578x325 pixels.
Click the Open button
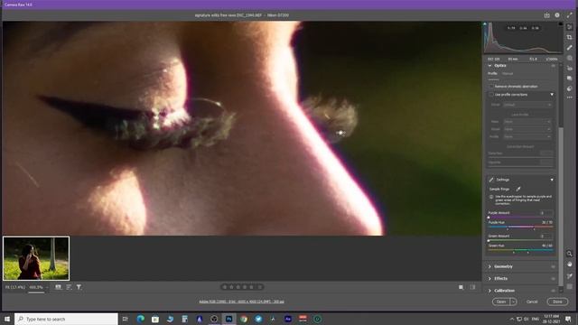point(501,302)
